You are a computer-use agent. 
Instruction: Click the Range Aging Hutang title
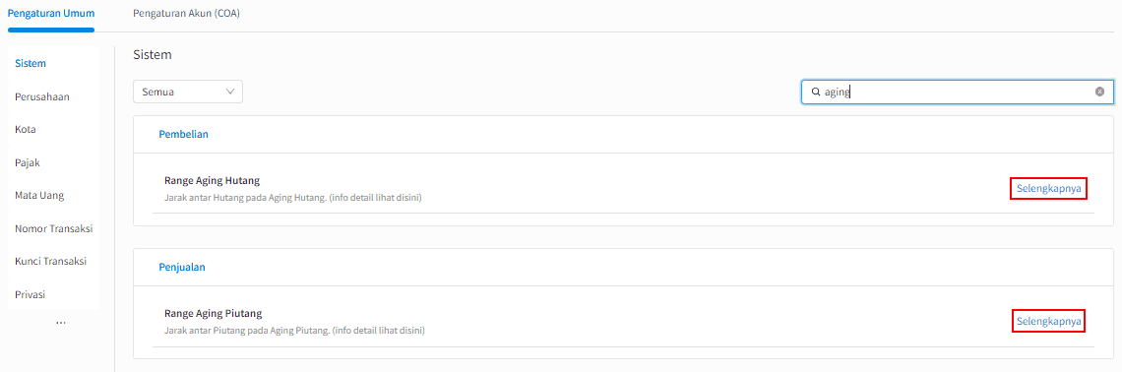(212, 180)
